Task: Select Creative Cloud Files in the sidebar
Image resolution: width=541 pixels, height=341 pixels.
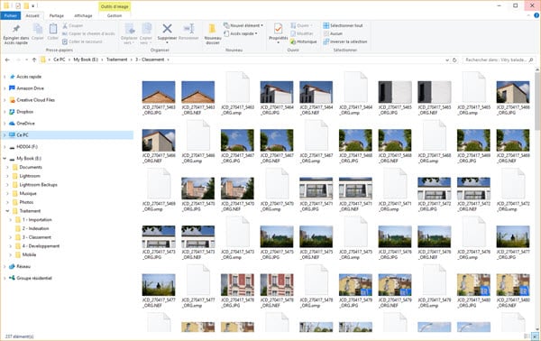Action: (x=35, y=100)
